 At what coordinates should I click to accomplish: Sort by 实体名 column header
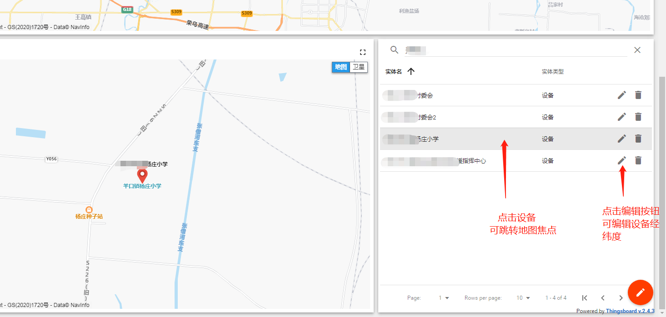pyautogui.click(x=394, y=72)
